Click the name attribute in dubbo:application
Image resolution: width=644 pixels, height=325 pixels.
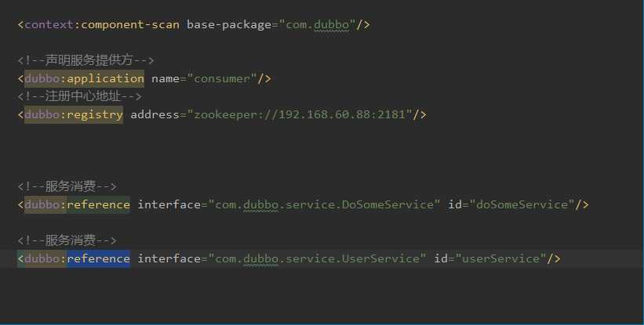(x=166, y=78)
